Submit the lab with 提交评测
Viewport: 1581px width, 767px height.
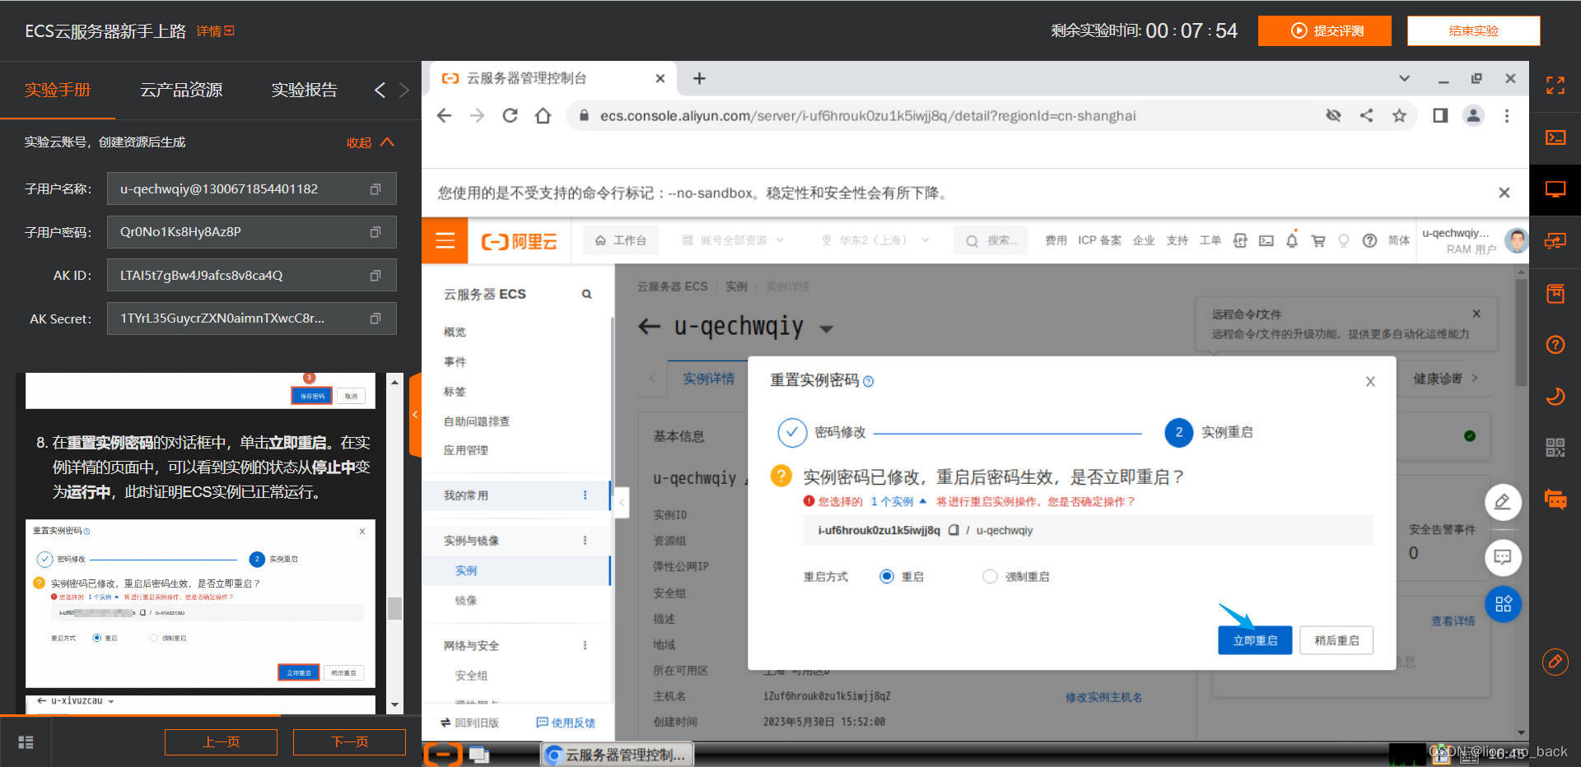pyautogui.click(x=1325, y=31)
